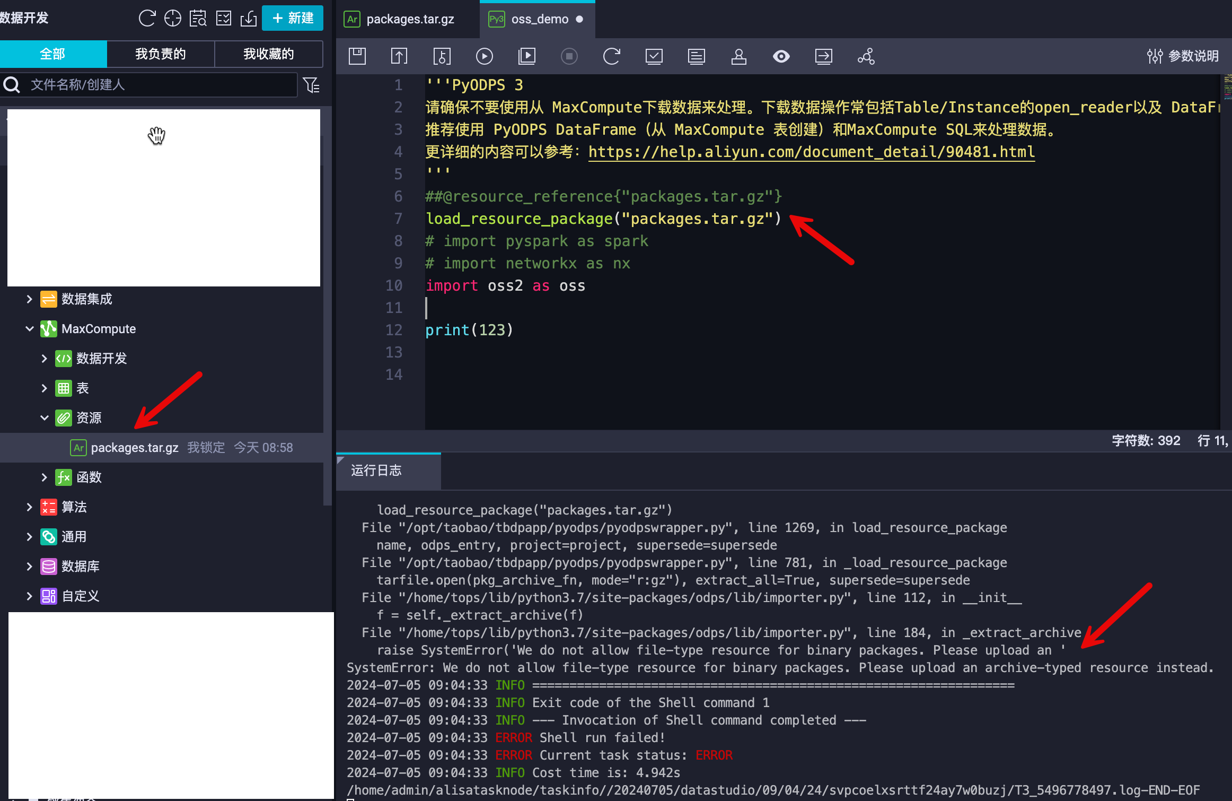Collapse the 资源 folder
The width and height of the screenshot is (1232, 801).
click(45, 418)
